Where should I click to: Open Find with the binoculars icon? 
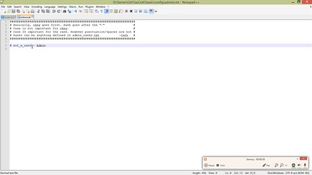click(x=64, y=11)
